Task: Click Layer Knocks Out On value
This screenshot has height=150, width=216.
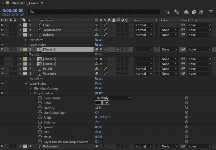Action: (97, 141)
